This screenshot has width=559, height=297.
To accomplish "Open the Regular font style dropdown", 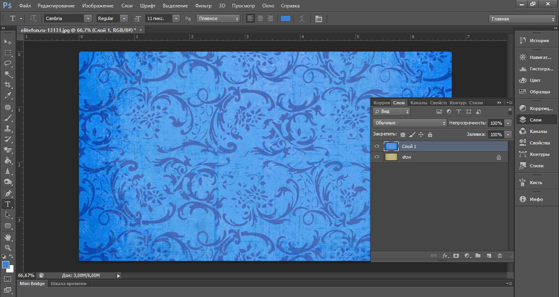I will coord(124,18).
